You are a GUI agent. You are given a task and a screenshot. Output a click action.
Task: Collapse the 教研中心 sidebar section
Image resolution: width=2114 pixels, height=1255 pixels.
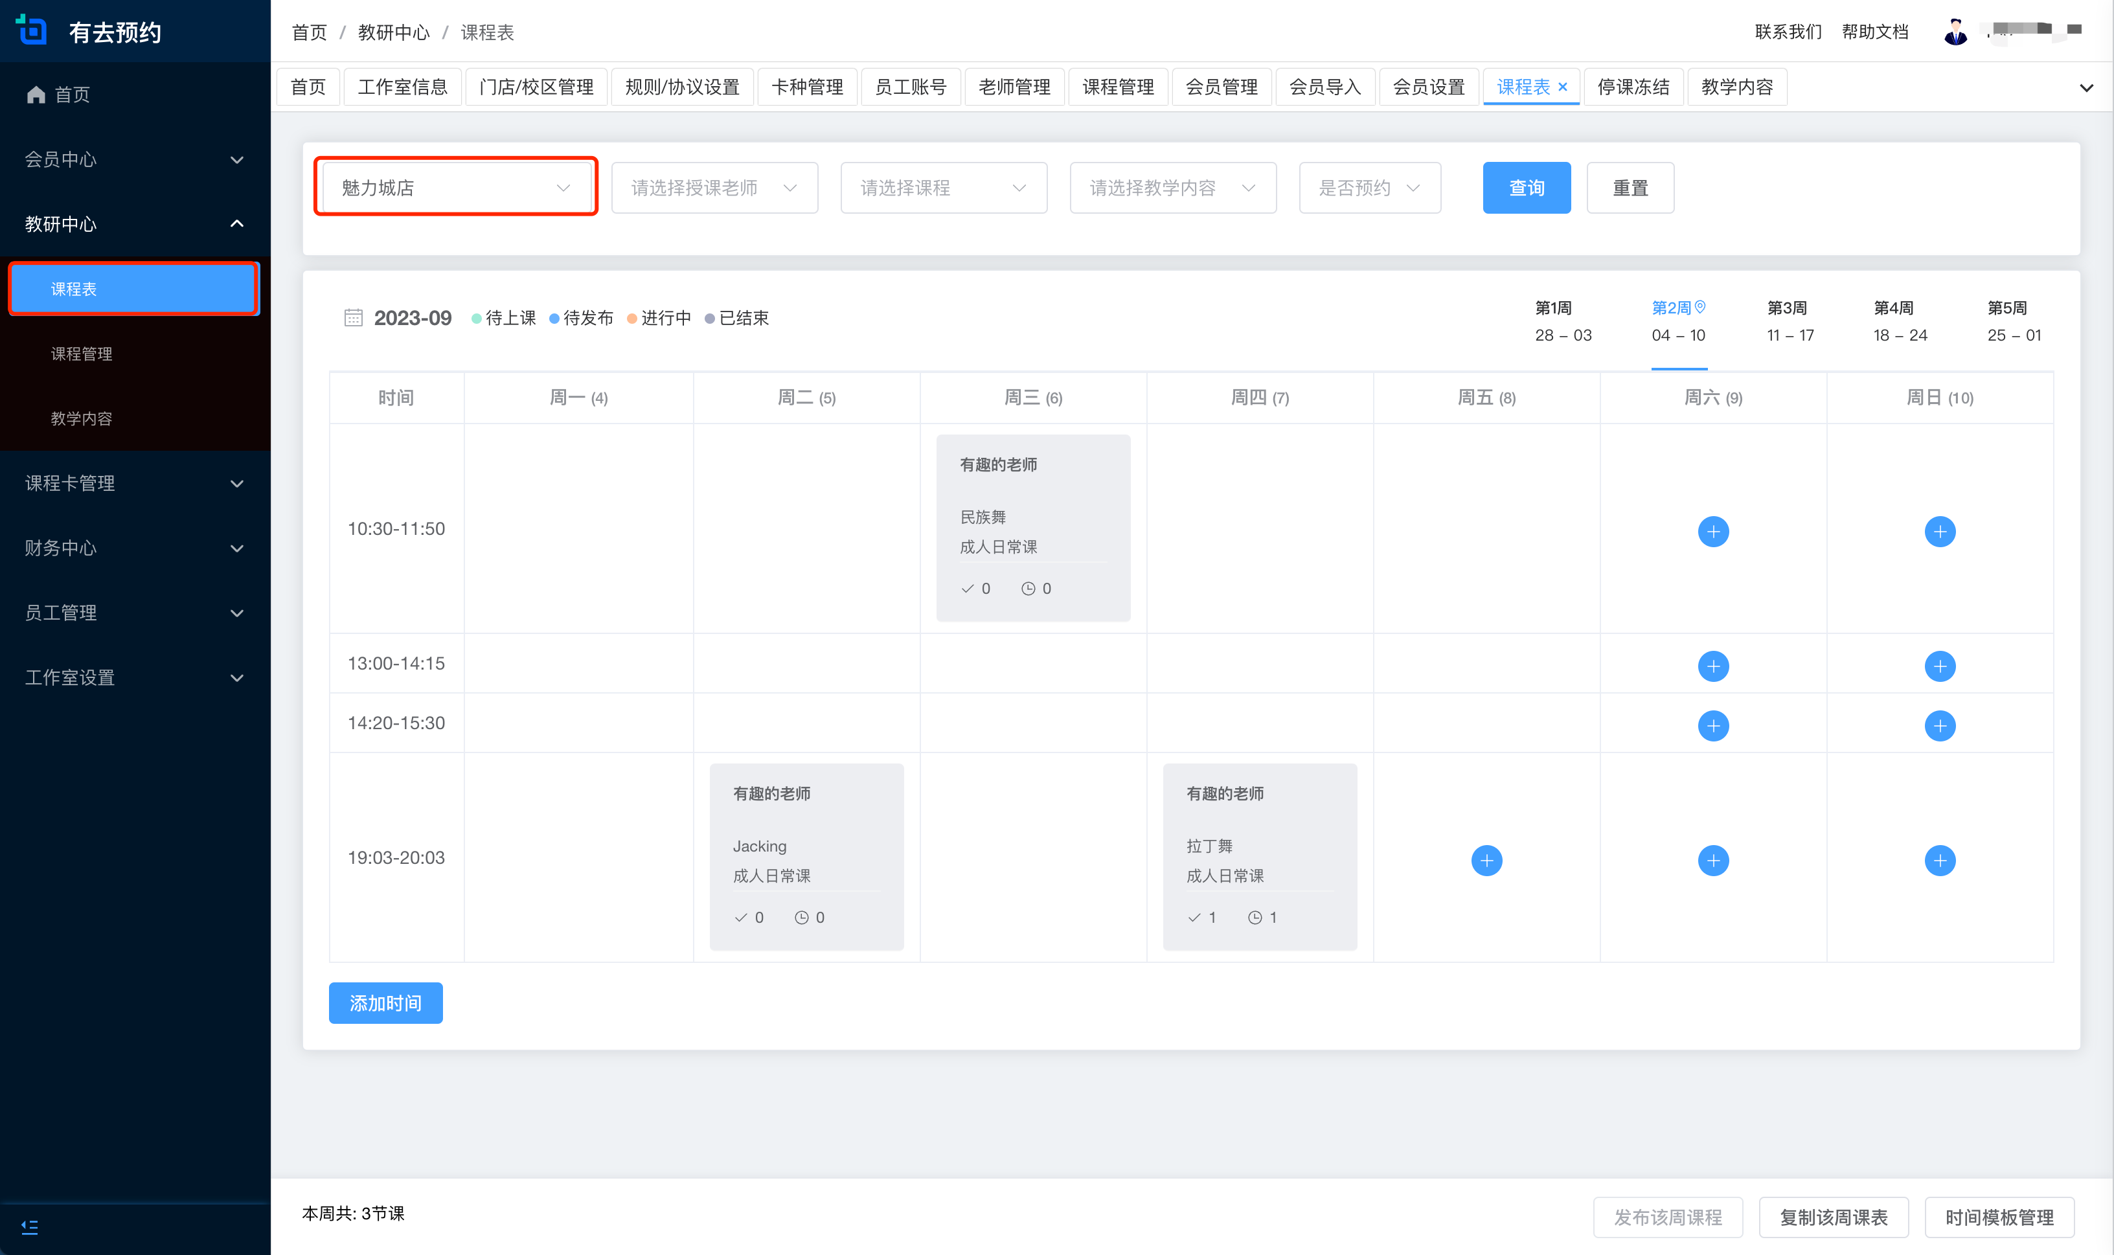135,224
